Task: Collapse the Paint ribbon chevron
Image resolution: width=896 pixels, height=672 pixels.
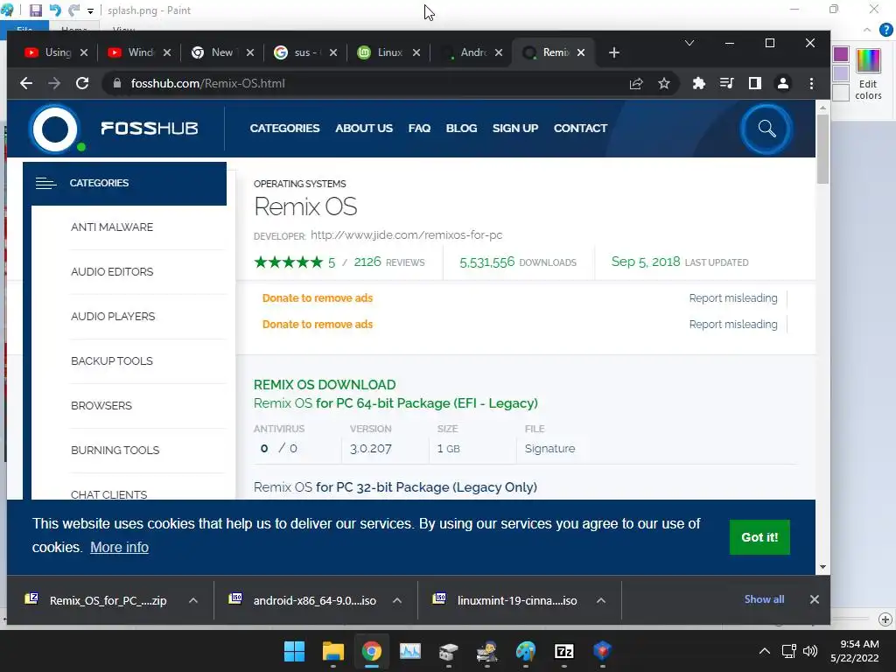Action: click(x=867, y=30)
